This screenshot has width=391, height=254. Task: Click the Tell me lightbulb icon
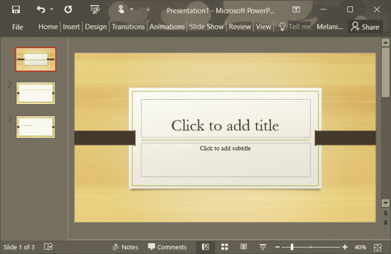click(282, 27)
